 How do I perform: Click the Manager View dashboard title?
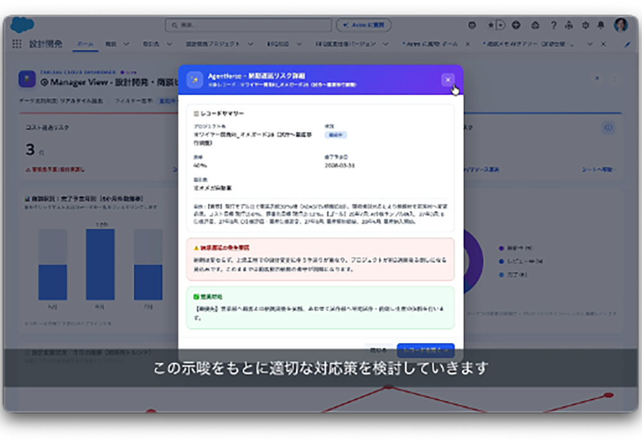(109, 82)
